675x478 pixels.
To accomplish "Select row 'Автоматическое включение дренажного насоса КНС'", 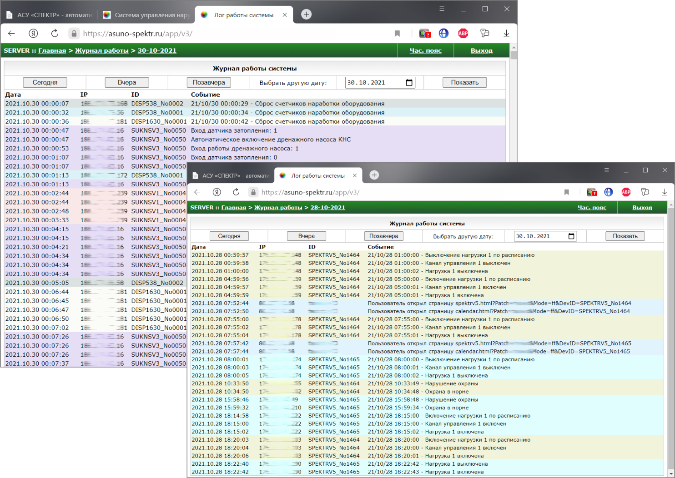I will coord(255,139).
